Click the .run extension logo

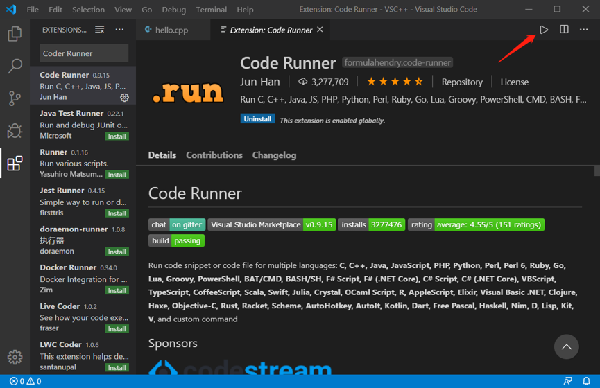(187, 92)
